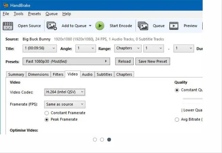Switch to the Dimensions tab
Viewport: 222px width, 153px height.
(x=38, y=74)
